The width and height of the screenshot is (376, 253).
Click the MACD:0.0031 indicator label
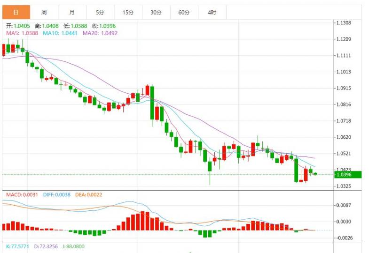(22, 194)
